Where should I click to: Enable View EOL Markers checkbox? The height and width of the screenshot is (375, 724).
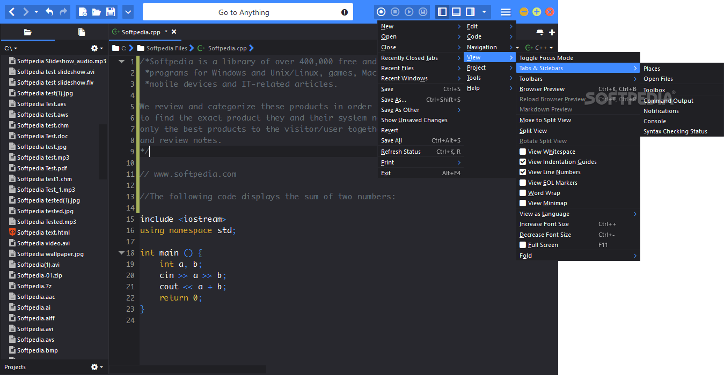tap(523, 183)
